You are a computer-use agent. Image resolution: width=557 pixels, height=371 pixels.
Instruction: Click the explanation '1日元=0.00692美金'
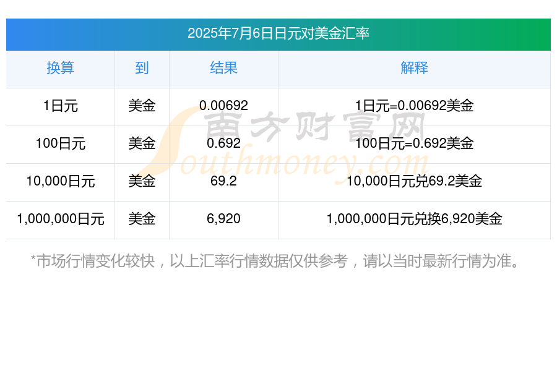414,106
